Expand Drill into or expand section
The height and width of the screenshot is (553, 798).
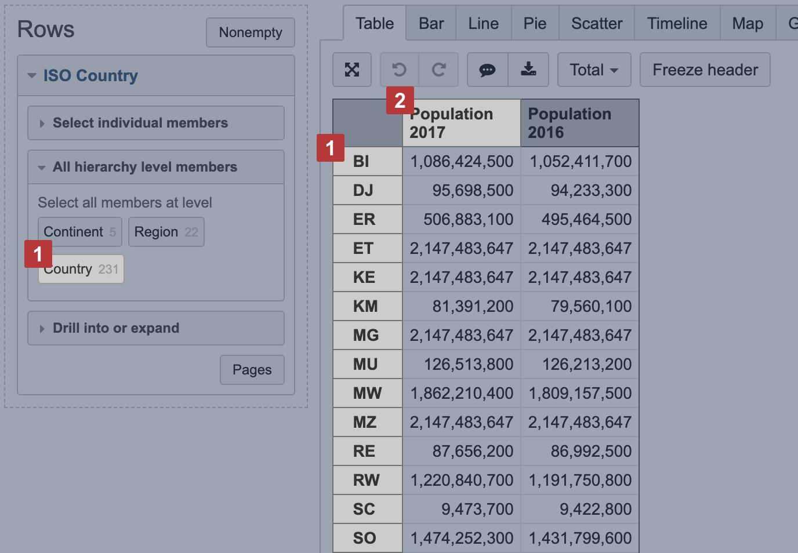pyautogui.click(x=116, y=328)
